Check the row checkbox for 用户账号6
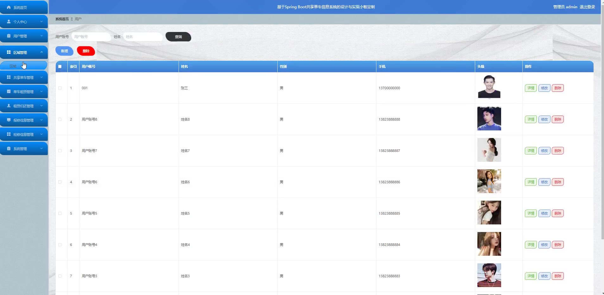604x295 pixels. [60, 182]
